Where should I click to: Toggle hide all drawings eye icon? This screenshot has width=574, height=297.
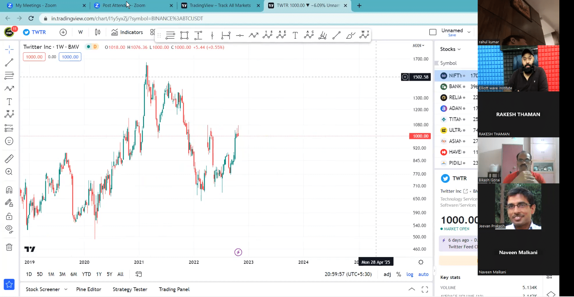click(x=9, y=229)
